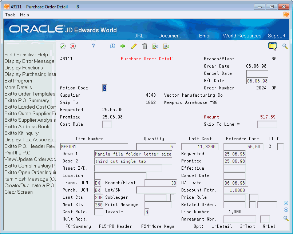Click the Skip To Line # field
293x234 pixels.
[267, 124]
